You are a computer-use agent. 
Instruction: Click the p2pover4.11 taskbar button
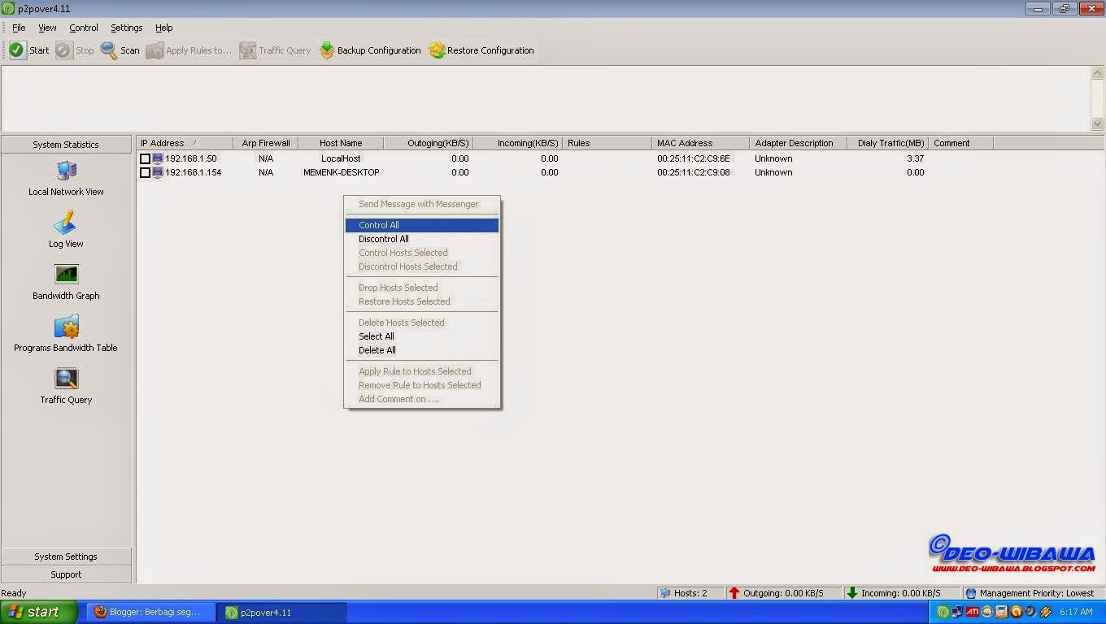(x=282, y=612)
